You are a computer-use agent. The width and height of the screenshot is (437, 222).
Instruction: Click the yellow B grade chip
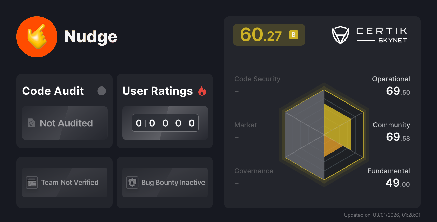point(294,35)
